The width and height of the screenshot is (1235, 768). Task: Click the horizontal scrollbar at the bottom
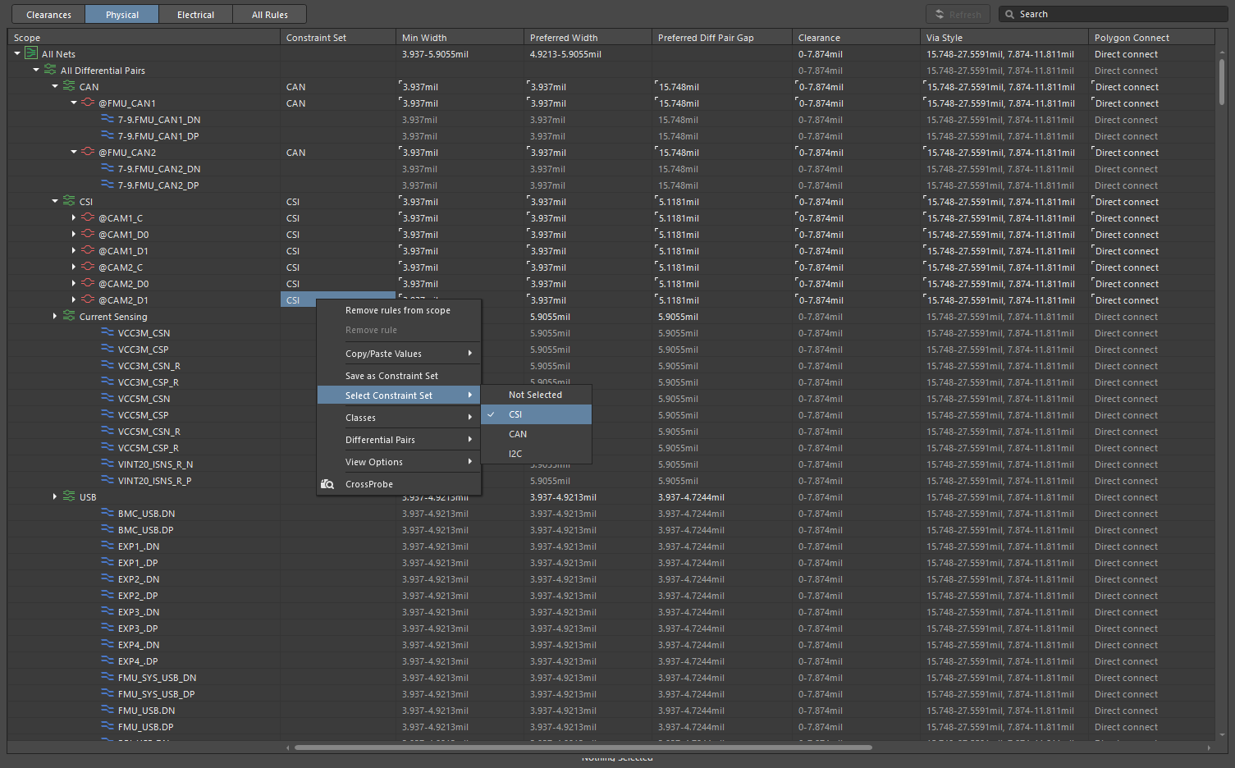tap(583, 747)
